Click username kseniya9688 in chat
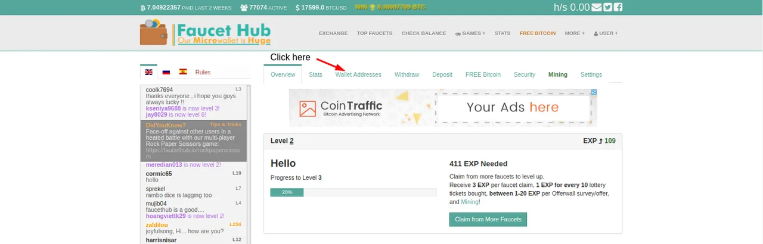The width and height of the screenshot is (763, 244). [x=163, y=108]
